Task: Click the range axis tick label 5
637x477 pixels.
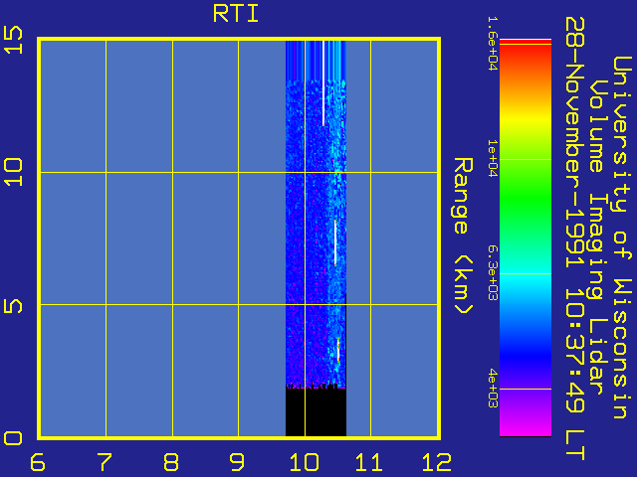Action: [13, 306]
